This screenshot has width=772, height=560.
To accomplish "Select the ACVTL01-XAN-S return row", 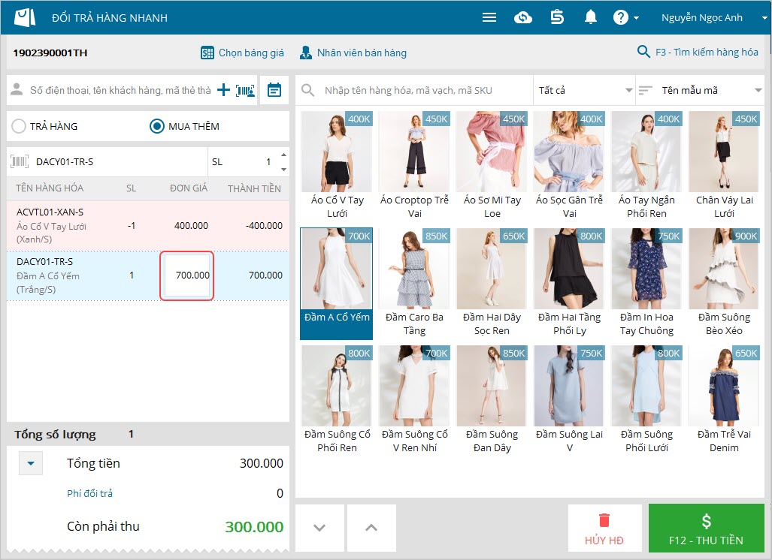I will tap(147, 226).
